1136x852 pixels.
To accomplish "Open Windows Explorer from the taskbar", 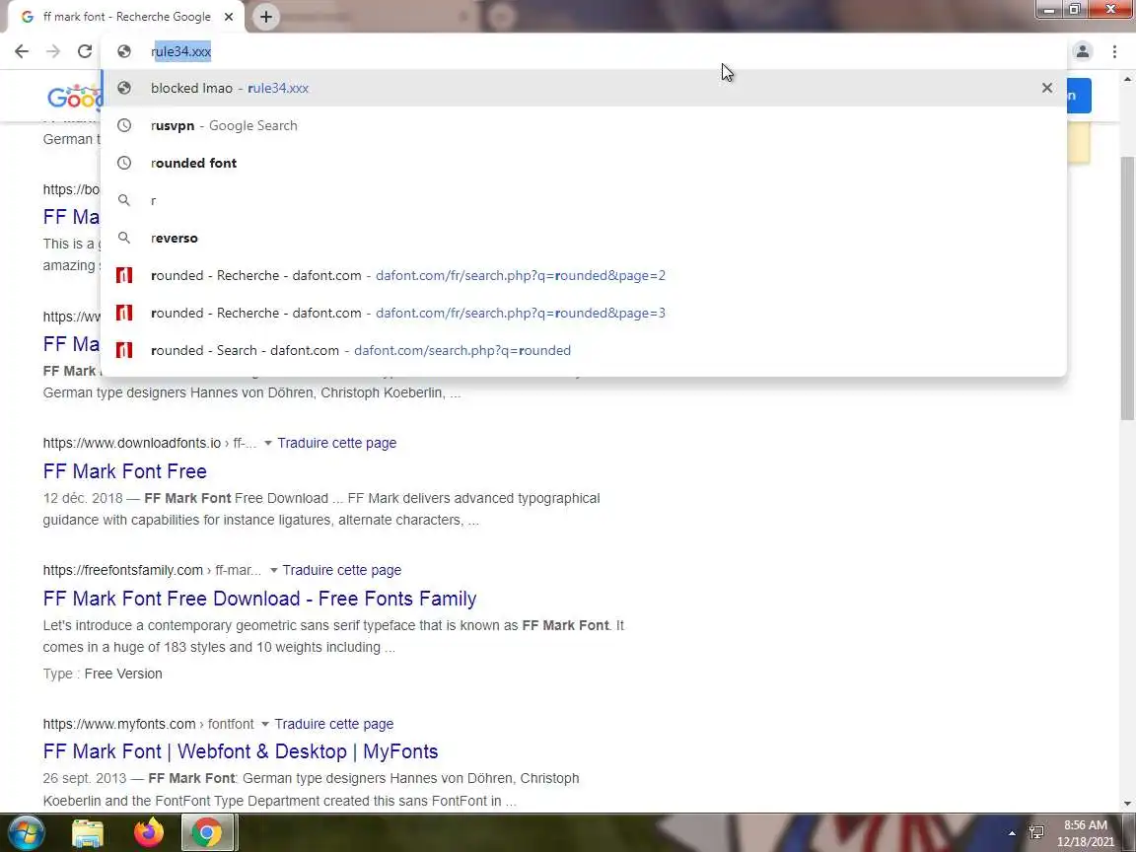I will [88, 833].
